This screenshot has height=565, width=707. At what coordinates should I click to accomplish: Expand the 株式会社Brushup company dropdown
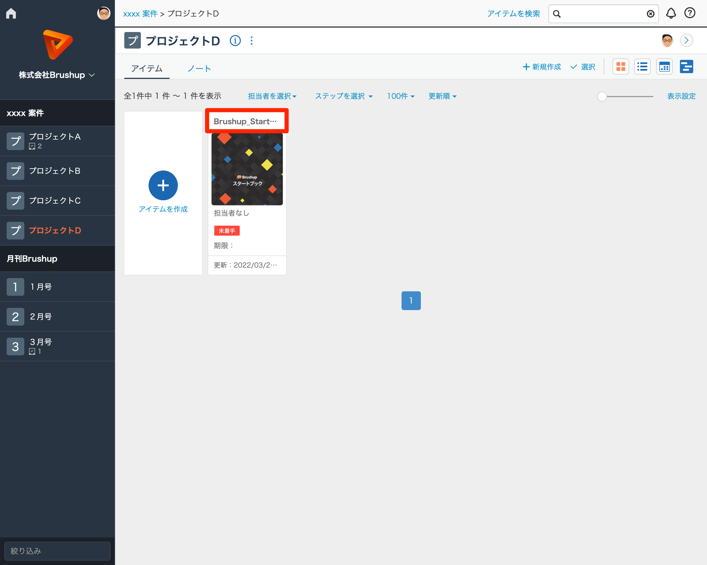click(x=57, y=75)
